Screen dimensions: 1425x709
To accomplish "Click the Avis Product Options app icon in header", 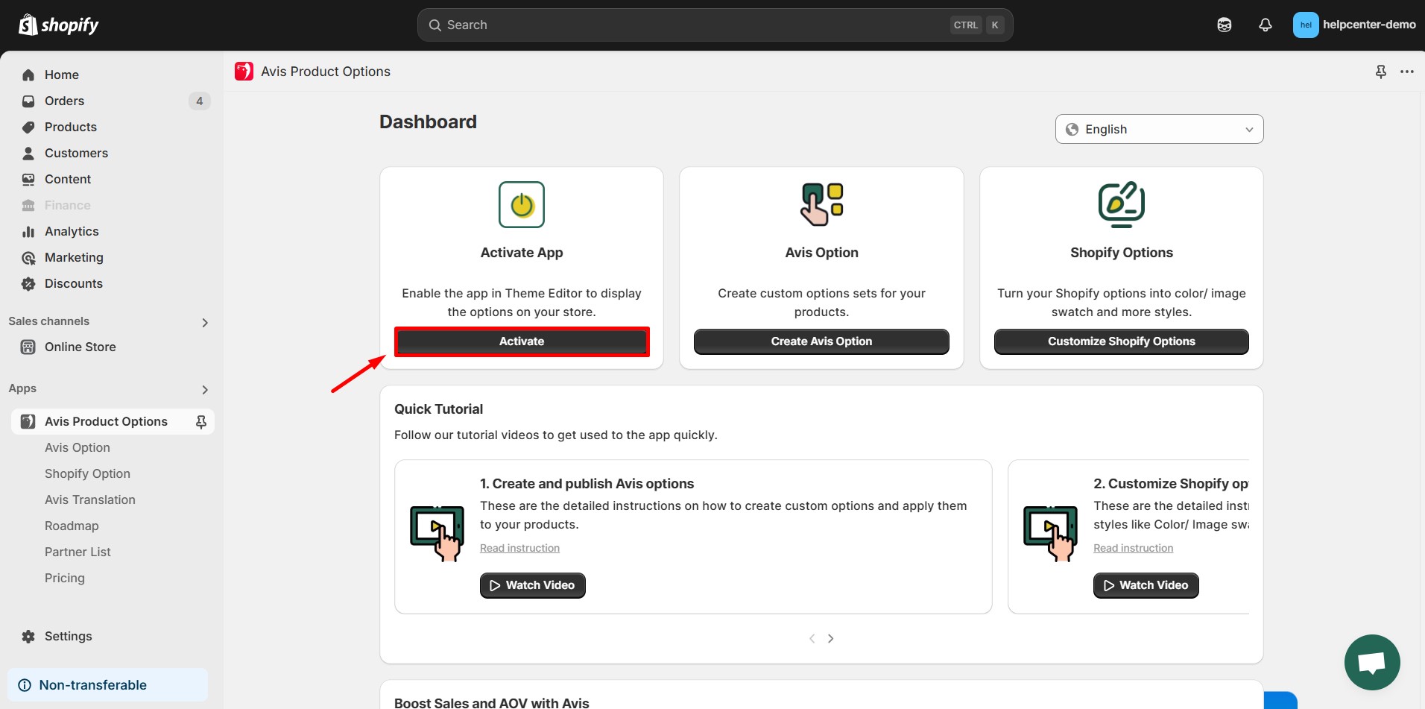I will pos(244,71).
